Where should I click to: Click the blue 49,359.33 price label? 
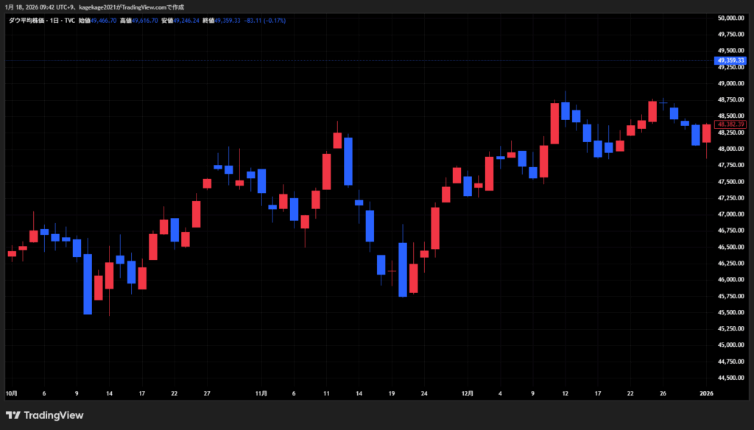[x=730, y=60]
